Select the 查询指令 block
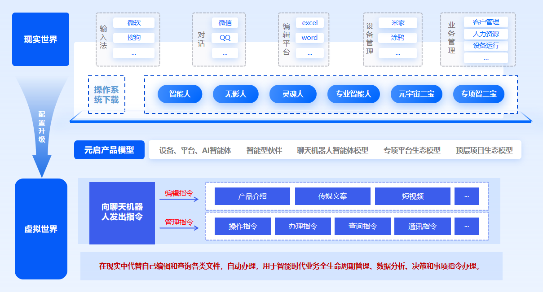This screenshot has width=543, height=292. click(362, 226)
